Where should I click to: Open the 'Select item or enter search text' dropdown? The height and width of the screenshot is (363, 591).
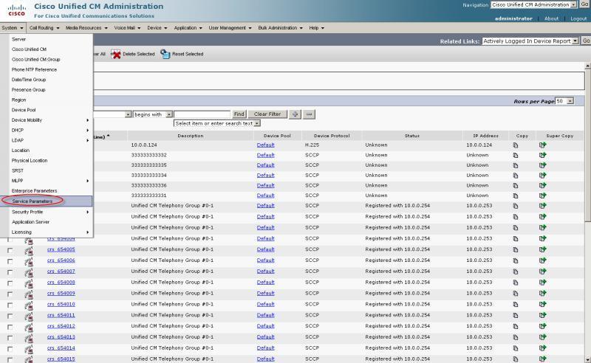[x=217, y=123]
